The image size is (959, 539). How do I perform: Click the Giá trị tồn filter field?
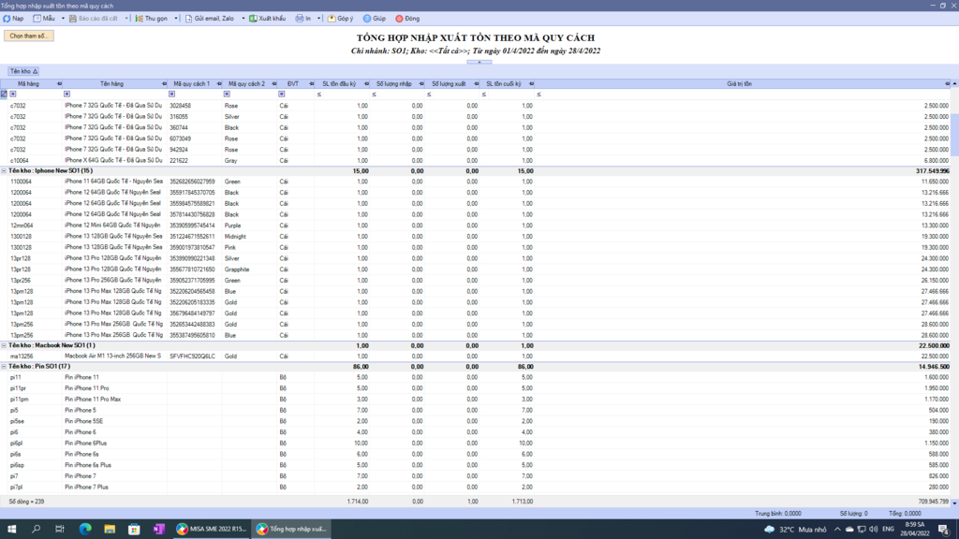(746, 95)
